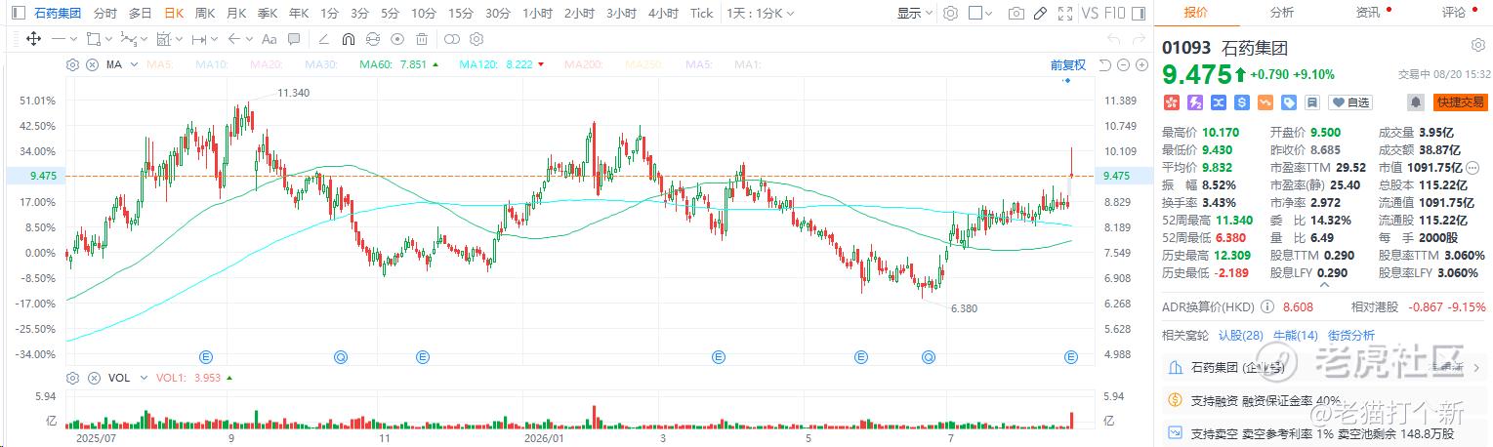
Task: Open VOL indicator settings gear
Action: [x=72, y=377]
